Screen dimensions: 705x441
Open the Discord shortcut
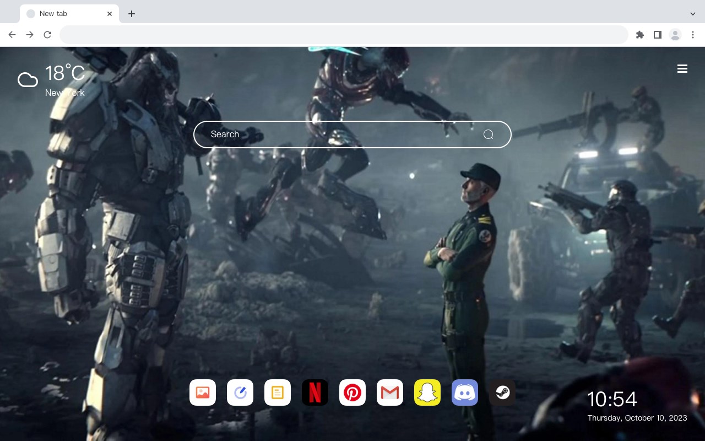tap(465, 392)
